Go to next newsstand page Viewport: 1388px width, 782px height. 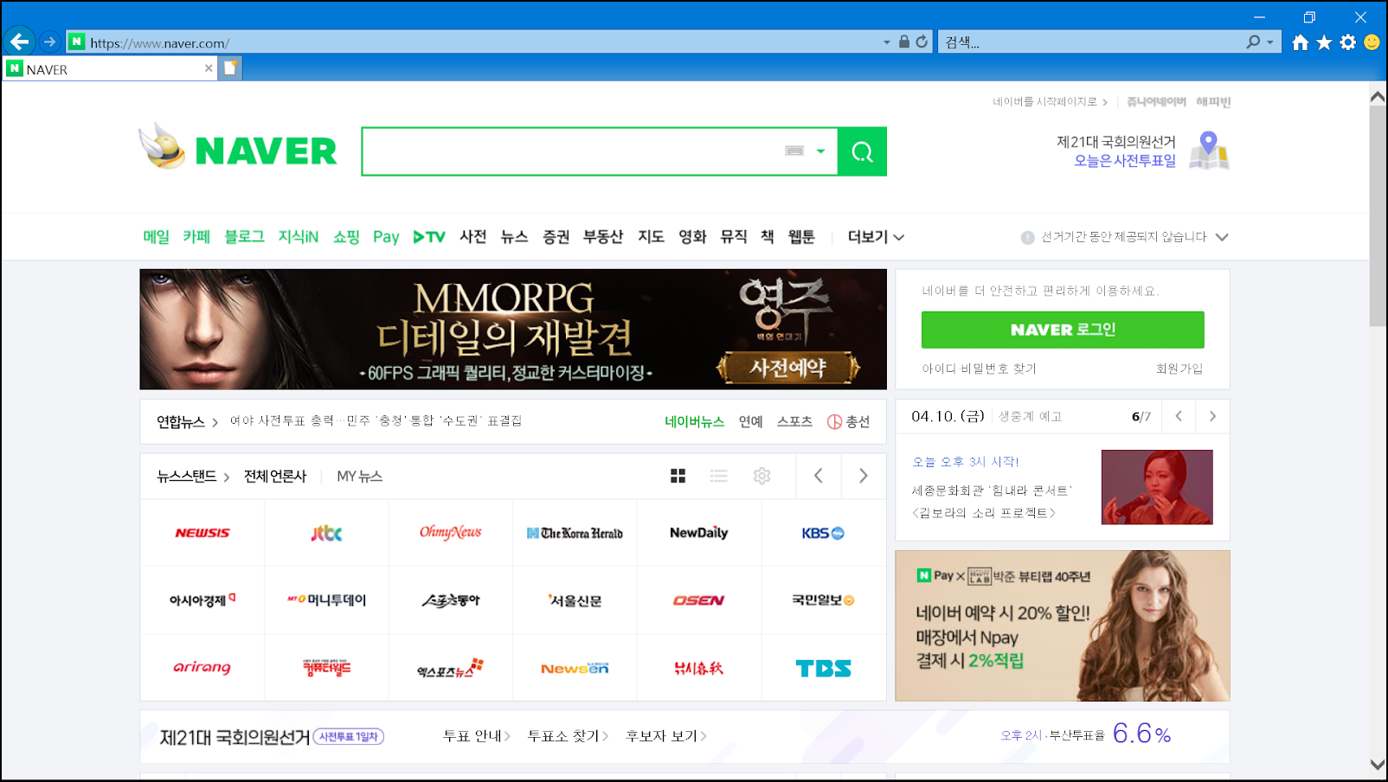(x=864, y=476)
